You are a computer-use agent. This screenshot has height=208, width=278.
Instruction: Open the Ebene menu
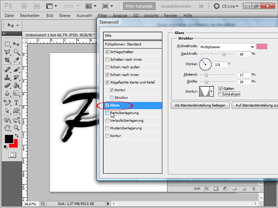tap(65, 16)
